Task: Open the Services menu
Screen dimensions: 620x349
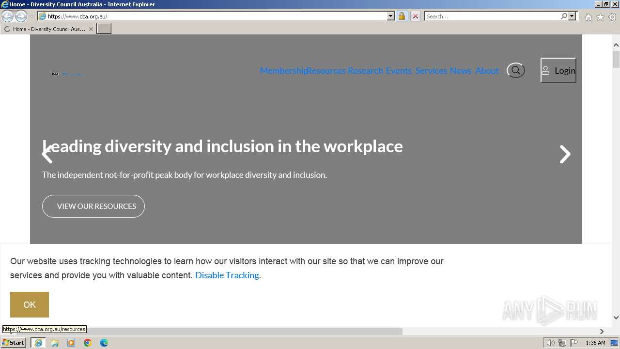Action: click(x=431, y=71)
